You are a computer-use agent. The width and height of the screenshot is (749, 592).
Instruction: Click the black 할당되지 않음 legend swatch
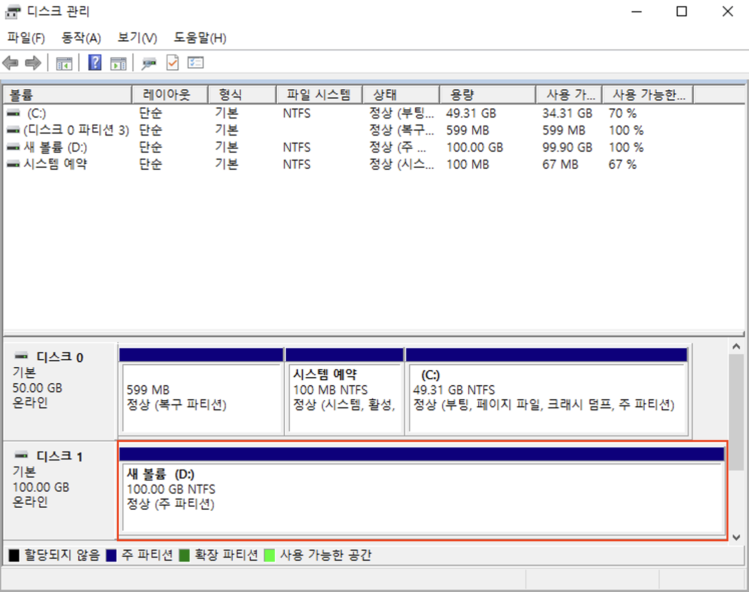[x=14, y=555]
